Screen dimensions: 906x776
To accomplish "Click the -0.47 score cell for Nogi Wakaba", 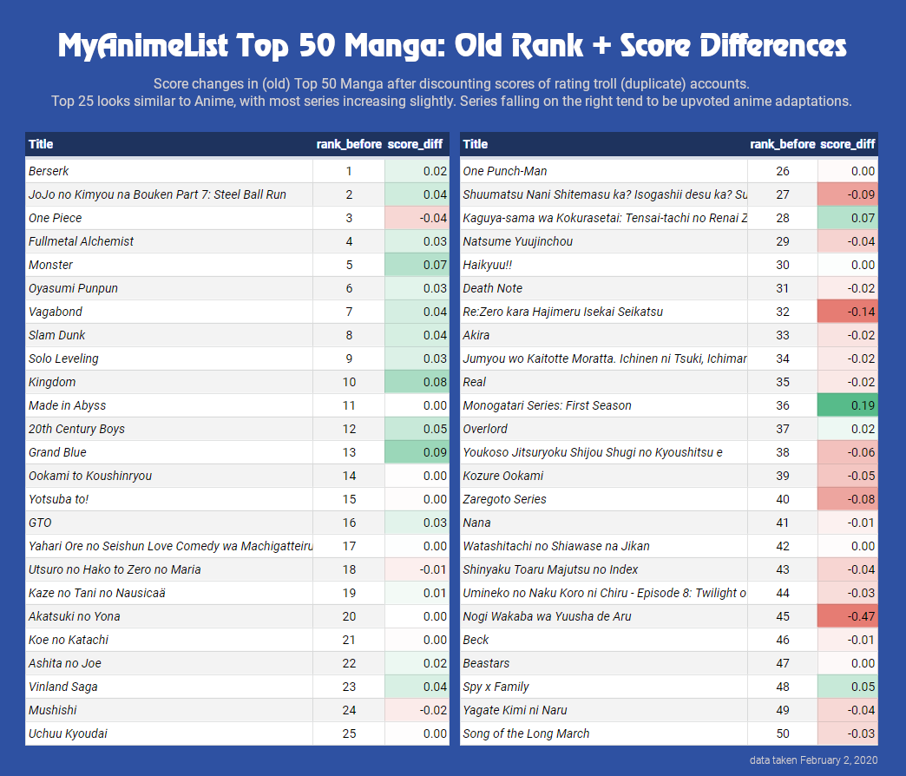I will click(848, 616).
